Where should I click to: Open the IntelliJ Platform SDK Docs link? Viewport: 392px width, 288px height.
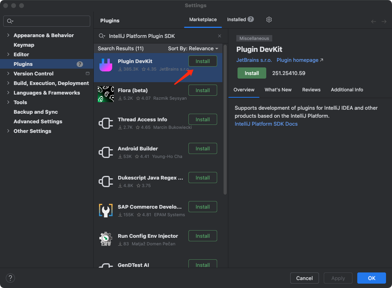click(x=266, y=124)
